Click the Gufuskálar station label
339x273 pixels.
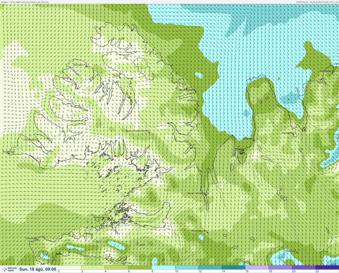[31, 238]
